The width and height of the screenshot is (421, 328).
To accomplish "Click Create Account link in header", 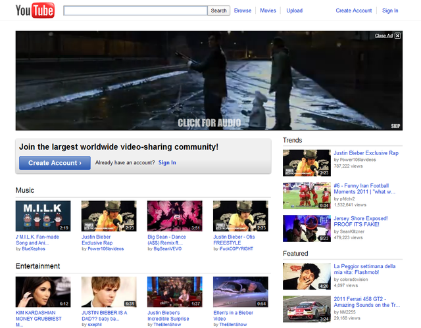I will (353, 11).
